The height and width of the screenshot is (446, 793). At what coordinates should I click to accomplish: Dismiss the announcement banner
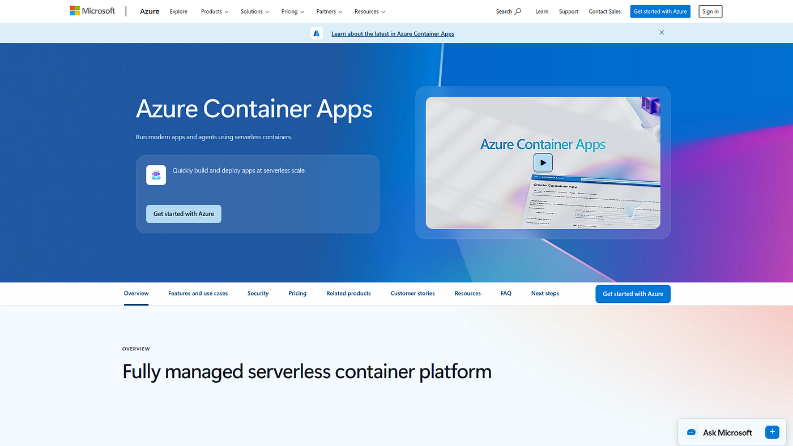tap(662, 33)
